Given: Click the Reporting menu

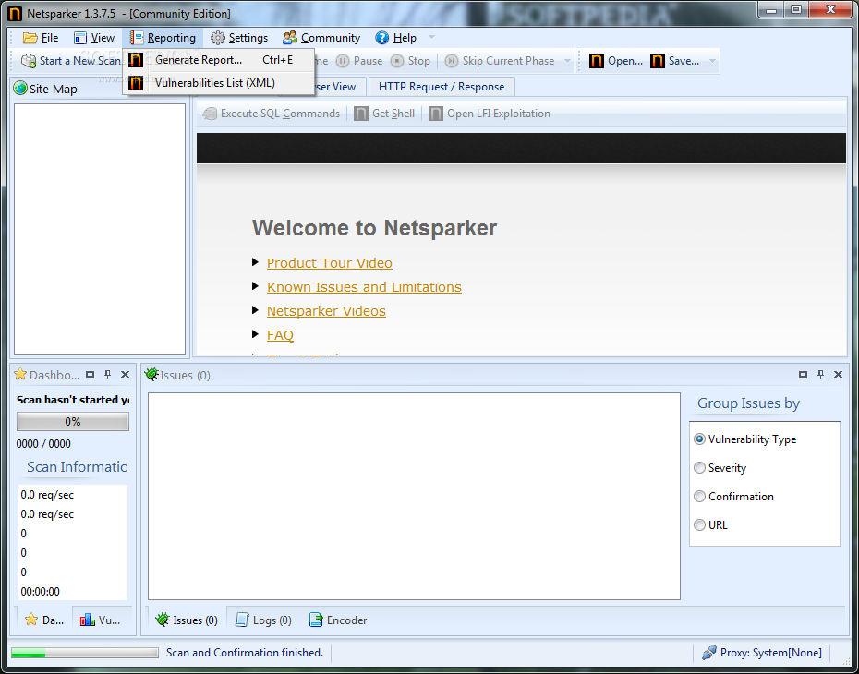Looking at the screenshot, I should 163,38.
